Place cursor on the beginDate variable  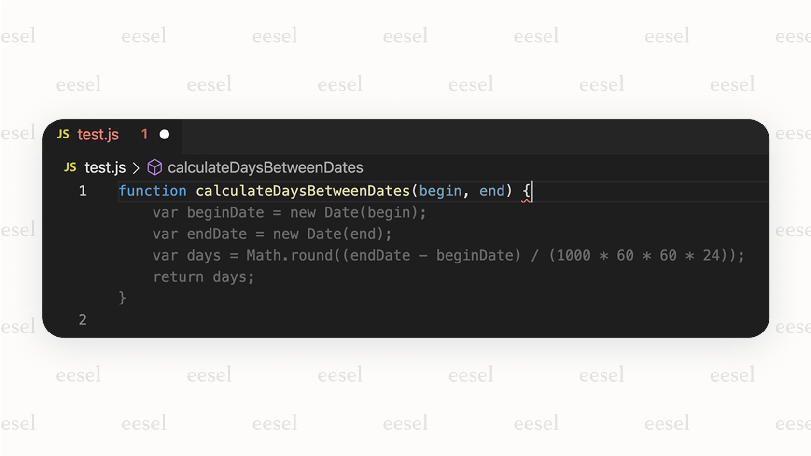pyautogui.click(x=225, y=212)
